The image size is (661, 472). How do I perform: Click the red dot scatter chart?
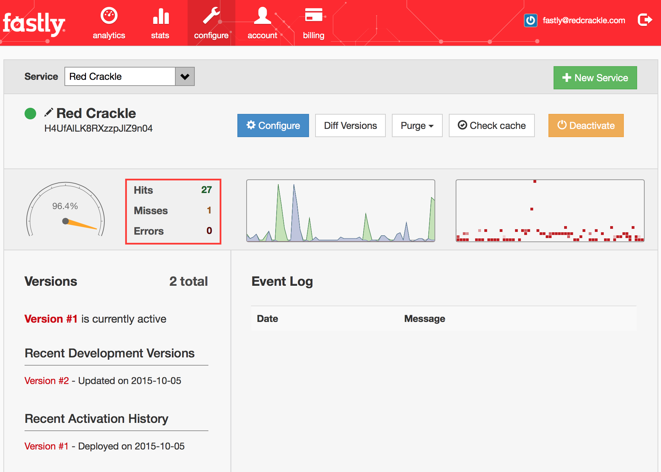coord(550,211)
